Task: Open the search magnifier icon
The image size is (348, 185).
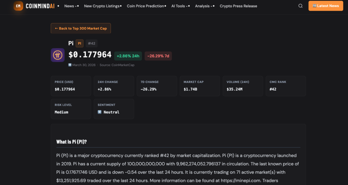Action: click(x=300, y=6)
